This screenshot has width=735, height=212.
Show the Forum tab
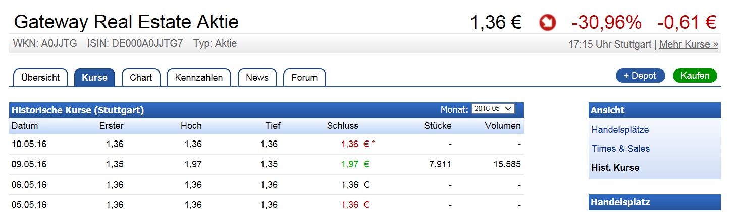coord(304,78)
